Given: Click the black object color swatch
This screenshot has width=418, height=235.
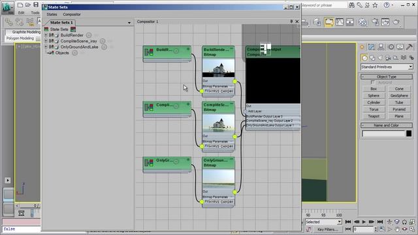Looking at the screenshot, I should 409,133.
